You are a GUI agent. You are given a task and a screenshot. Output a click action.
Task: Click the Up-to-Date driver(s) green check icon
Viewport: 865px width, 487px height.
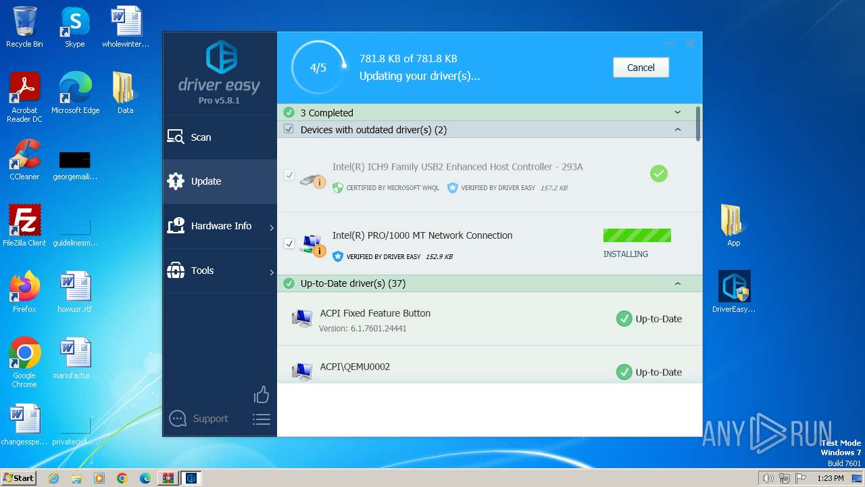click(289, 283)
